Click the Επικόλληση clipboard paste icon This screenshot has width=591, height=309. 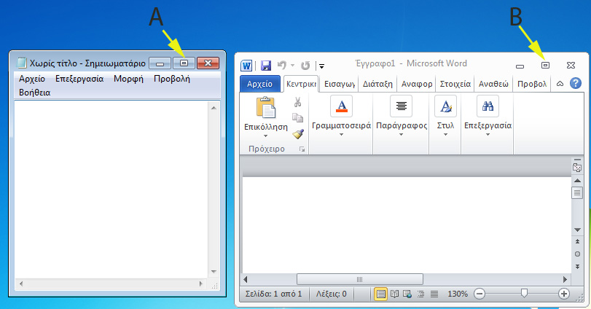pos(266,108)
